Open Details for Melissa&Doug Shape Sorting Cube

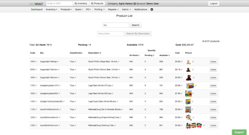pos(213,118)
